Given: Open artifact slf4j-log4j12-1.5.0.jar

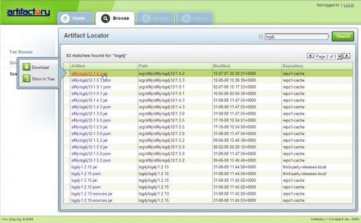Looking at the screenshot, I should (89, 147).
